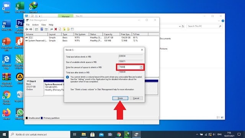Open the View menu in Disk Management
Image resolution: width=245 pixels, height=138 pixels.
[x=44, y=25]
